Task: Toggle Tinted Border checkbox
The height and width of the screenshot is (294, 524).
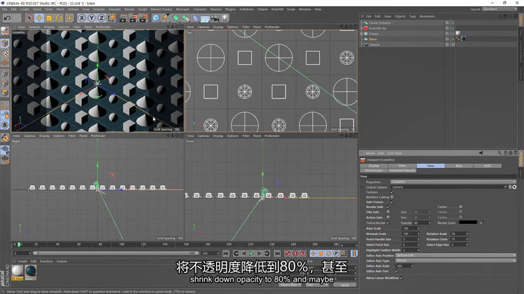Action: (388, 223)
